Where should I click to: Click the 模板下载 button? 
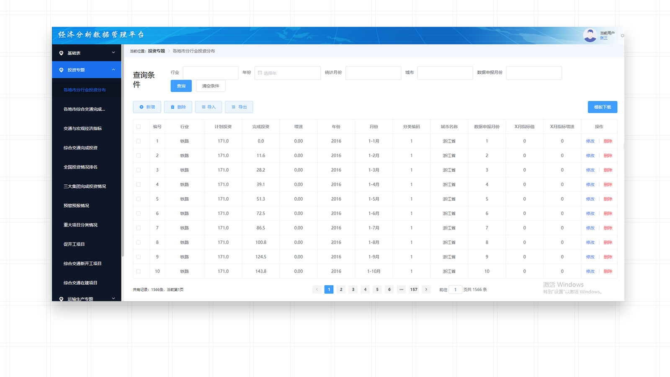coord(602,107)
